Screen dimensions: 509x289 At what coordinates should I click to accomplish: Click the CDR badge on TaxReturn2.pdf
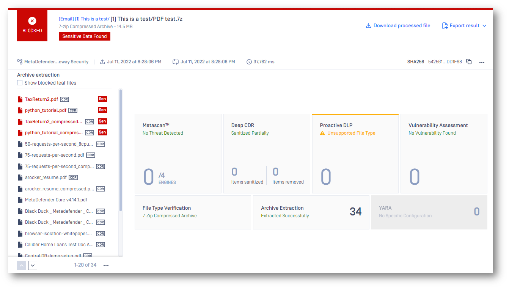(64, 99)
